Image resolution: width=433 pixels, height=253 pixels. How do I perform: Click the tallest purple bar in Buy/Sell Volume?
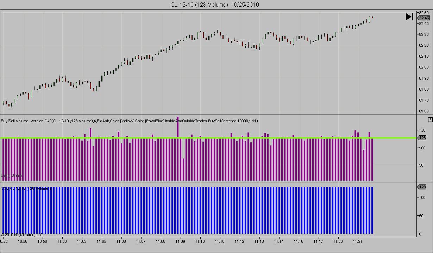(178, 149)
